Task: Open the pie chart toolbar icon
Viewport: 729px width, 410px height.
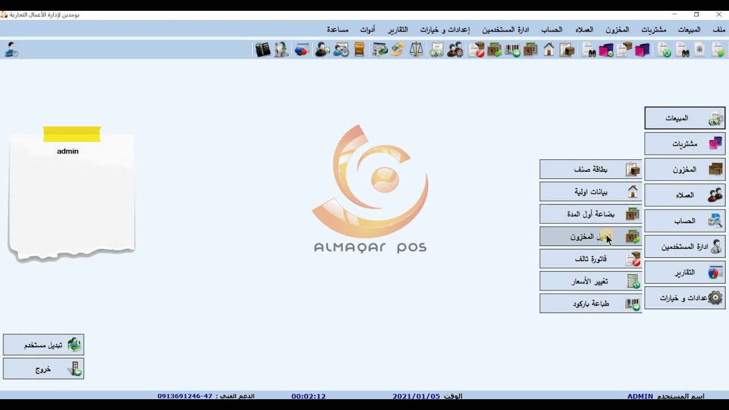Action: click(x=302, y=50)
